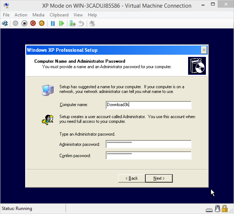This screenshot has width=234, height=214.
Task: Open the File menu
Action: coord(6,15)
